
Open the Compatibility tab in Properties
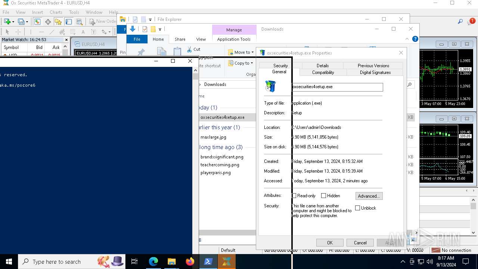[x=323, y=72]
